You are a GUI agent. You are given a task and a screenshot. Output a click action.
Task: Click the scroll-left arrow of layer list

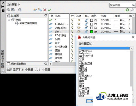51,64
